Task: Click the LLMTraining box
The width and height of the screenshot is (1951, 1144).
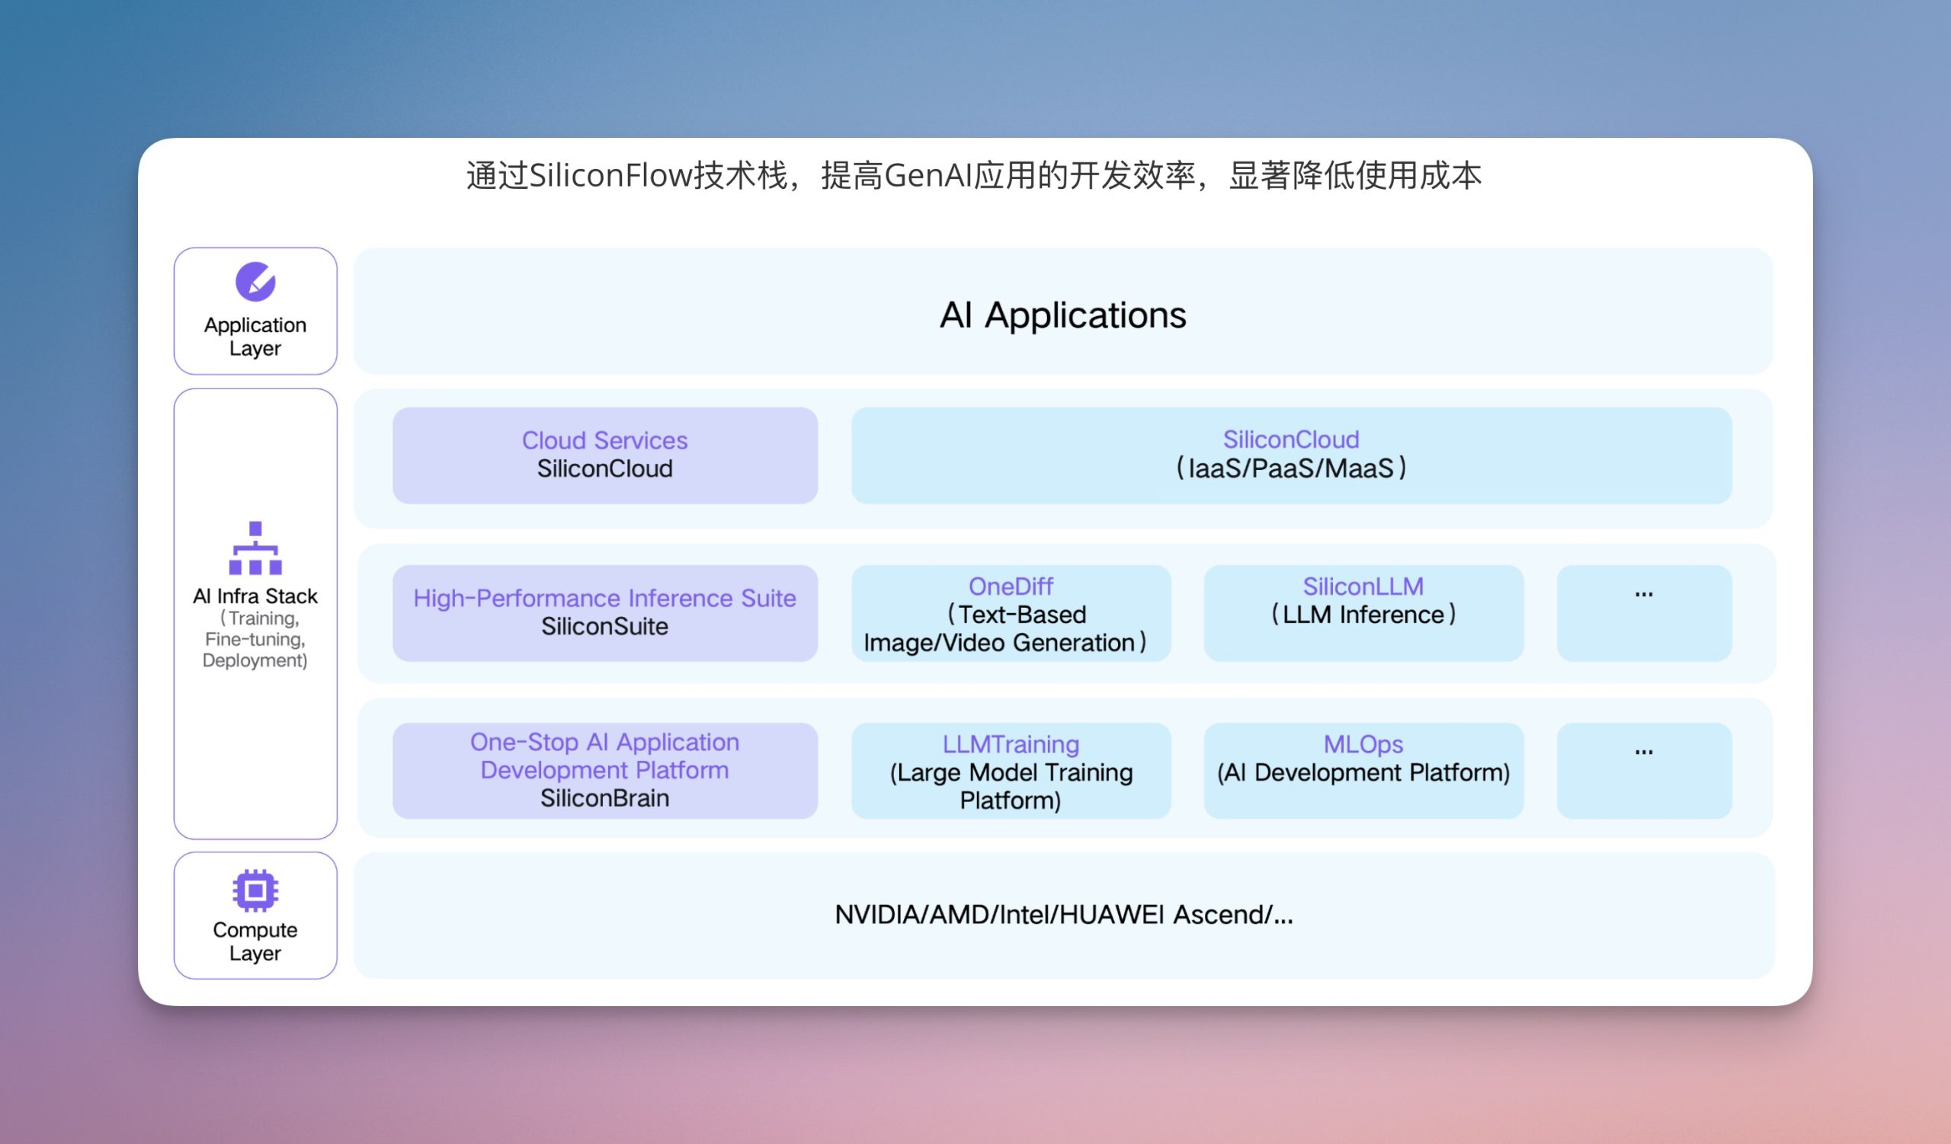Action: click(1011, 772)
